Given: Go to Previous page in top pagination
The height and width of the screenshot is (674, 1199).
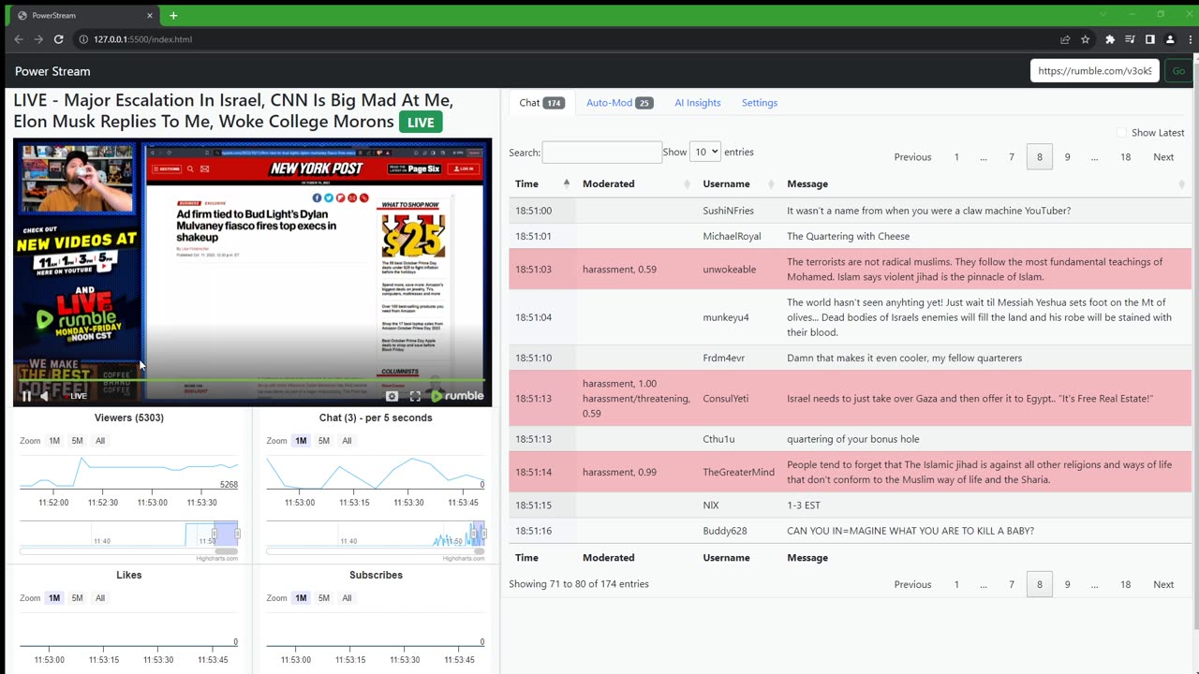Looking at the screenshot, I should 912,157.
